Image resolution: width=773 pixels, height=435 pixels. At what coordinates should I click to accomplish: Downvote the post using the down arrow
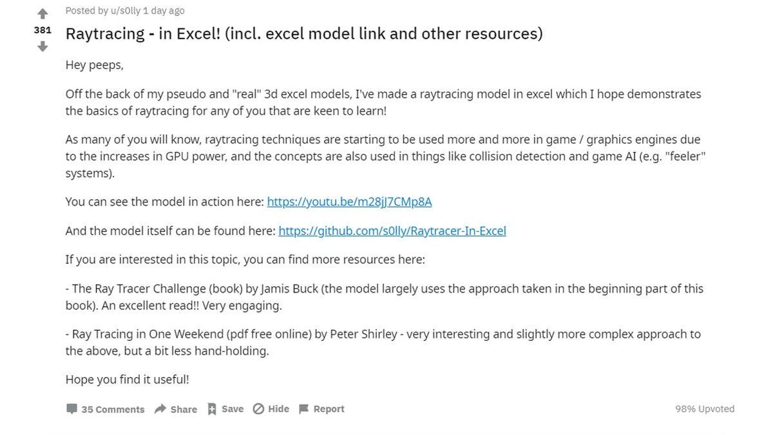tap(42, 46)
